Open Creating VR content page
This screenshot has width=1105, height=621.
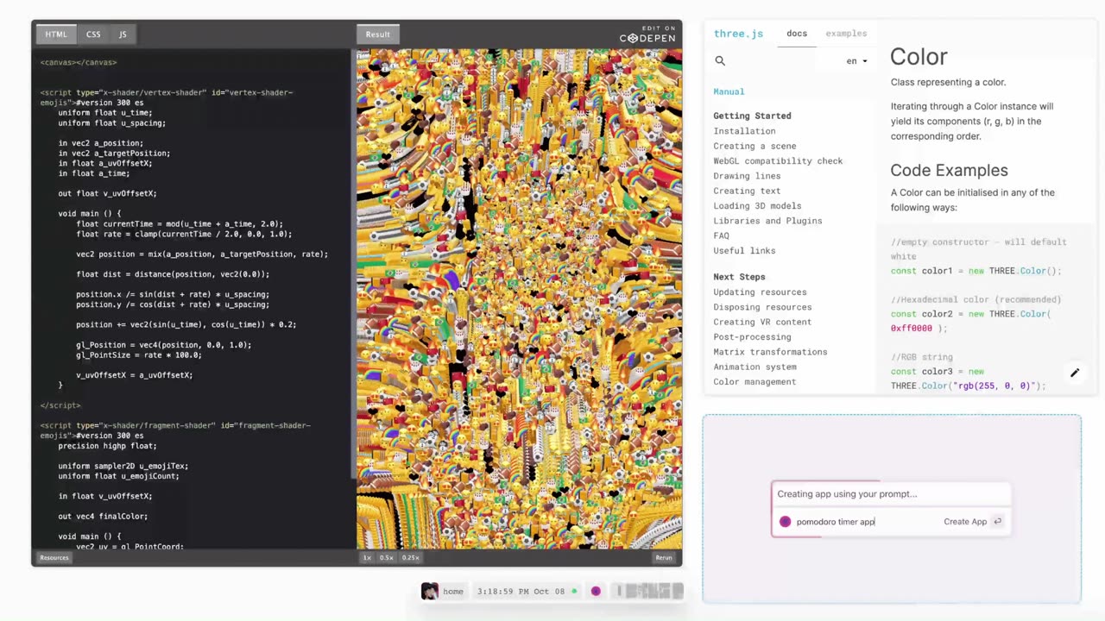coord(762,322)
